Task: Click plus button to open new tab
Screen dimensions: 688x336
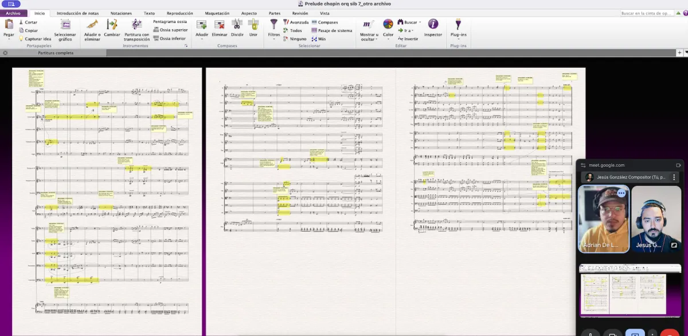Action: point(679,52)
